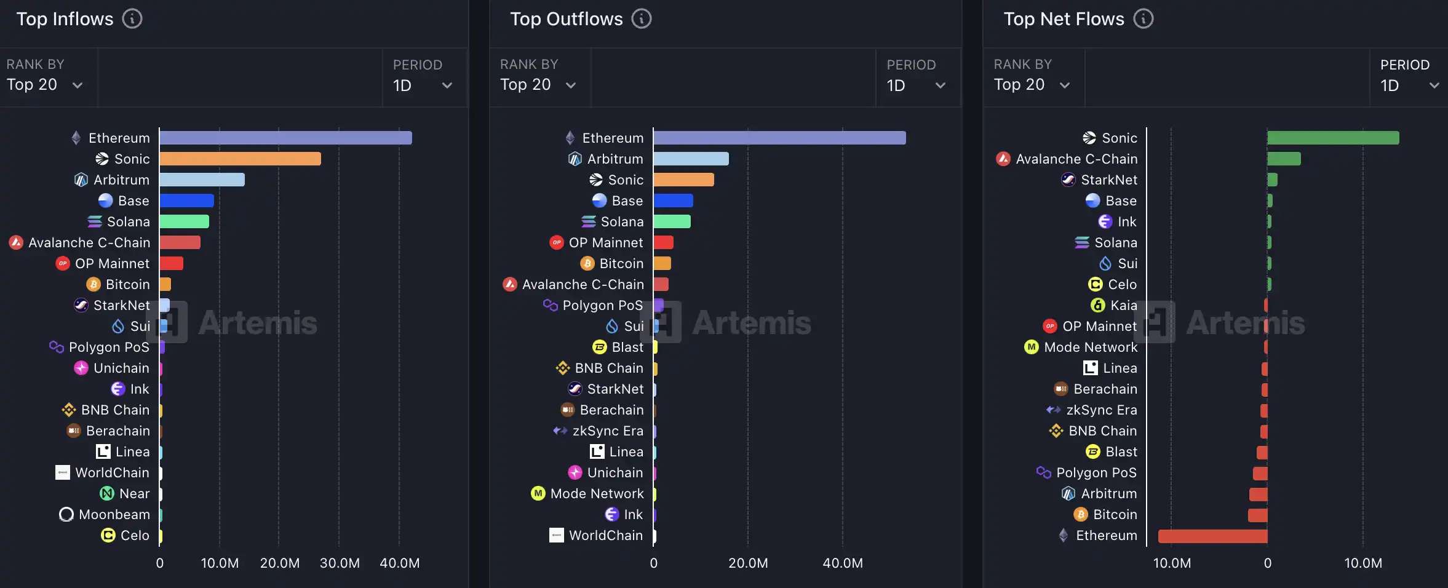Click the 30.0M axis label in Top Inflows

340,563
